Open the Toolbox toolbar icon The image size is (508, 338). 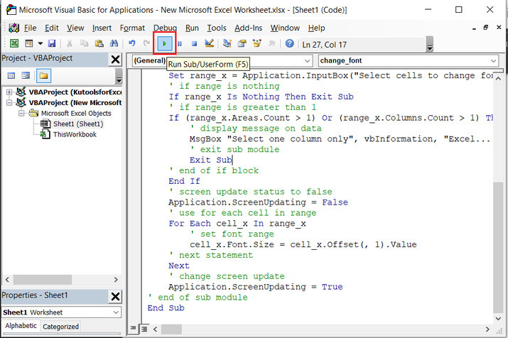point(272,43)
